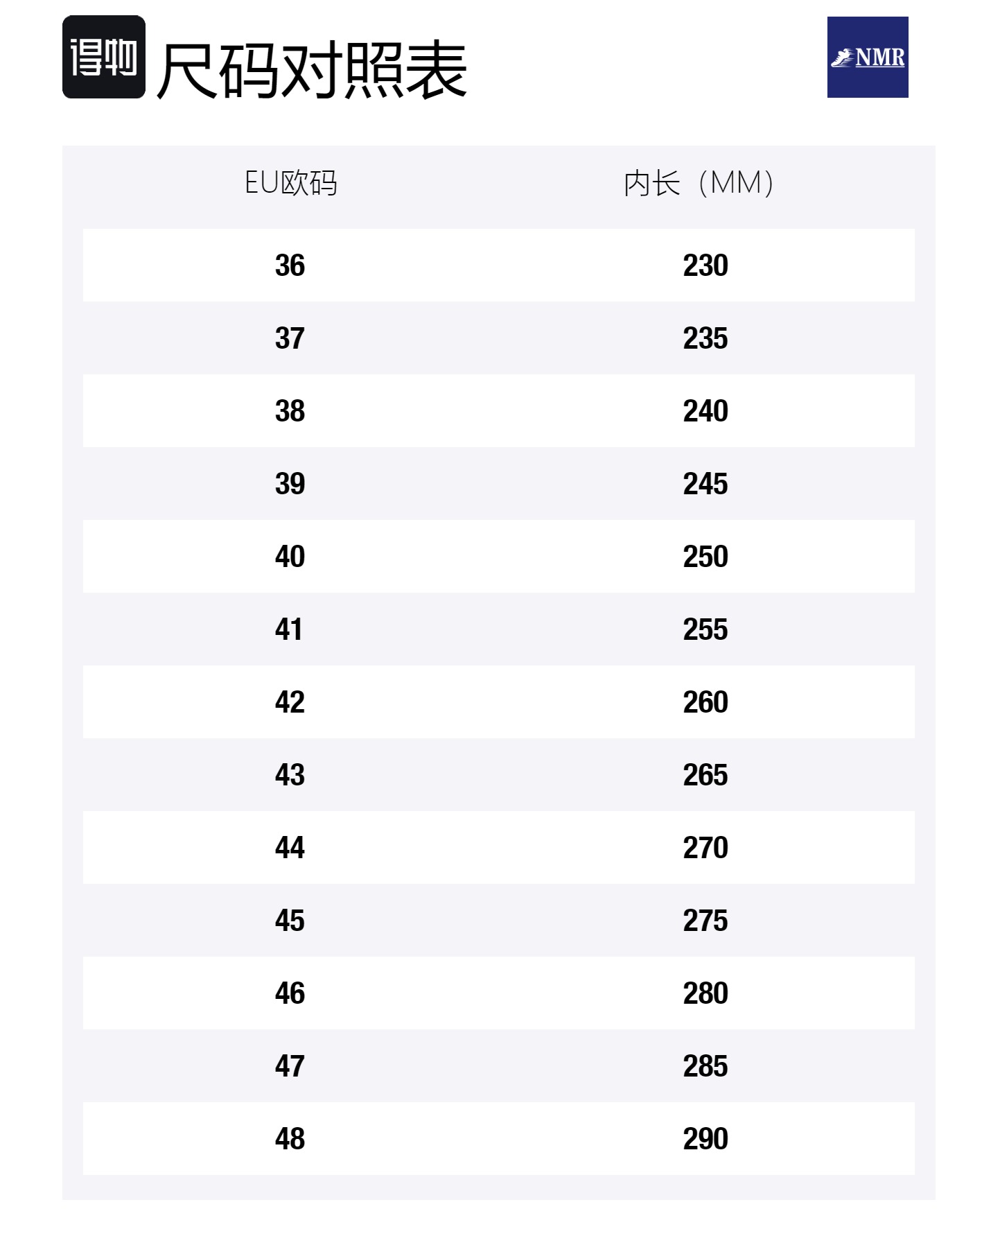Click the 230 inner length value
This screenshot has width=1000, height=1254.
pyautogui.click(x=705, y=265)
